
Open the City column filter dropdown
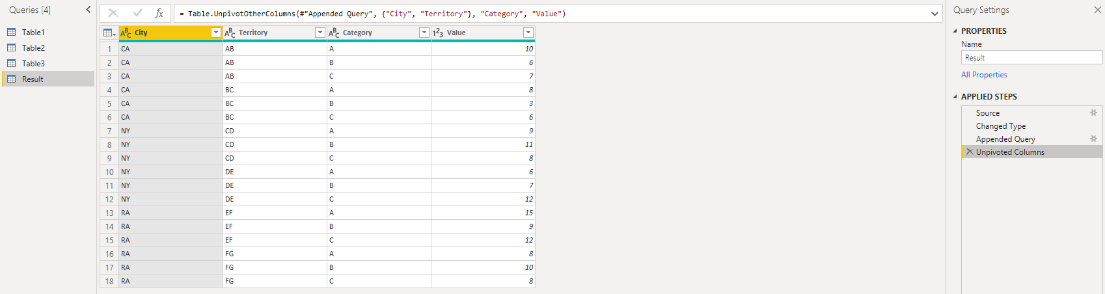click(x=216, y=33)
